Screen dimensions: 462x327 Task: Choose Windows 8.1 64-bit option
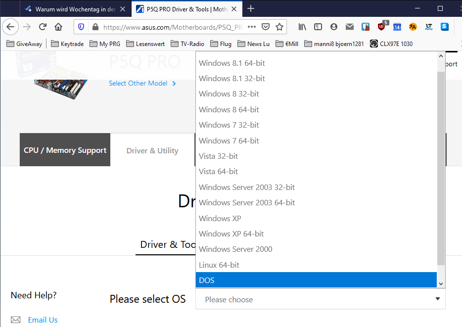pos(316,63)
